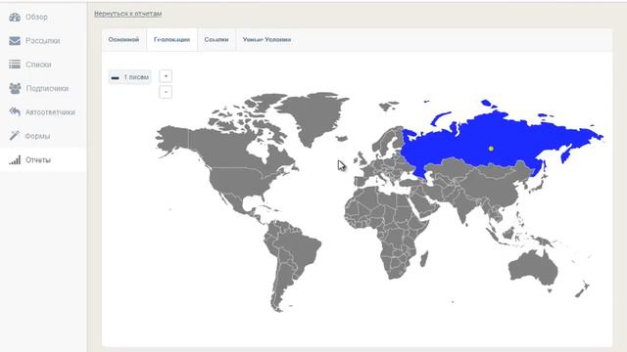Open Подписчики using the people icon
The image size is (627, 352).
tap(15, 88)
